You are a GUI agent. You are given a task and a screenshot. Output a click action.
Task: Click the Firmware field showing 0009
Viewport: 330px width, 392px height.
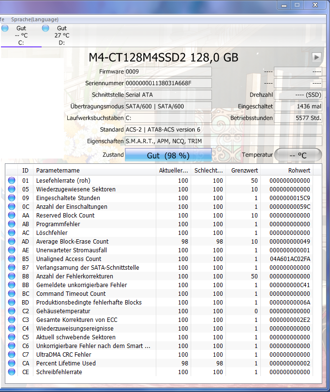coord(168,72)
